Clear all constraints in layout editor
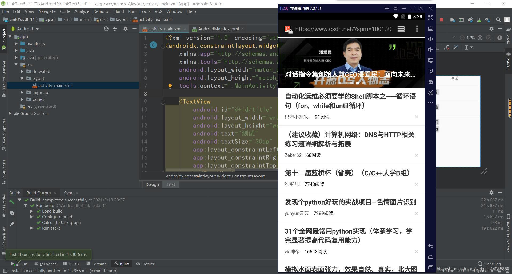 tap(447, 47)
